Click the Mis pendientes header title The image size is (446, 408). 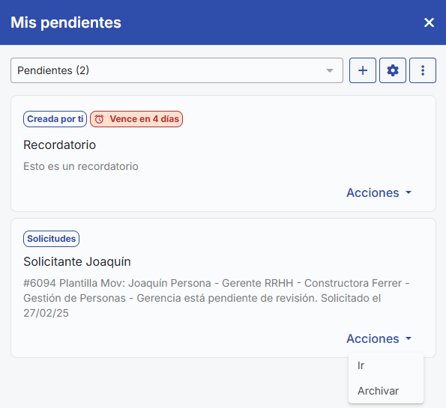coord(66,22)
